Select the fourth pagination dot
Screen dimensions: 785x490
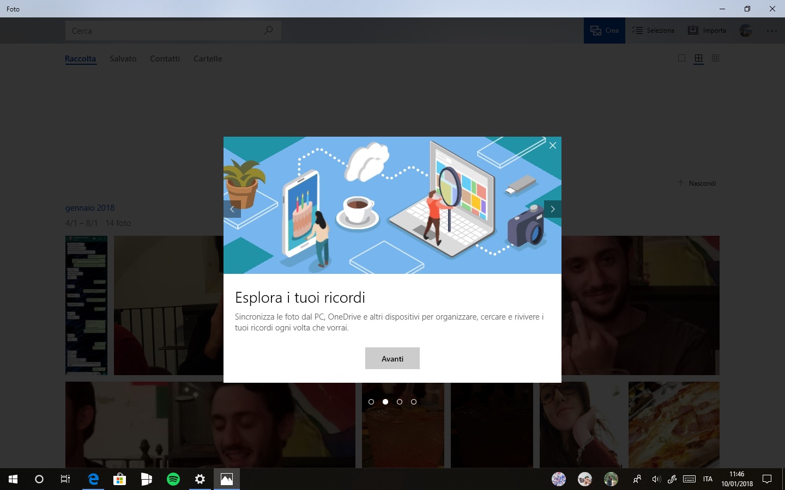(x=414, y=402)
